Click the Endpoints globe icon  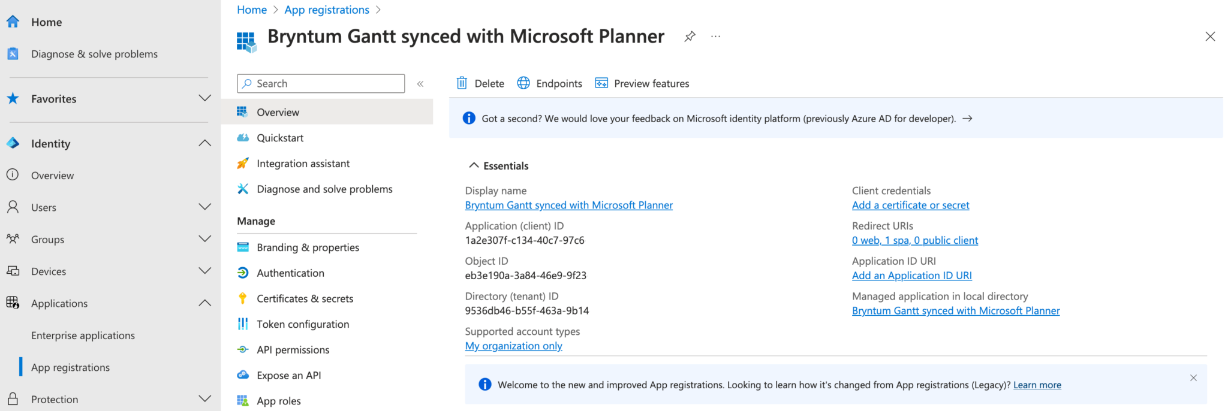point(523,83)
